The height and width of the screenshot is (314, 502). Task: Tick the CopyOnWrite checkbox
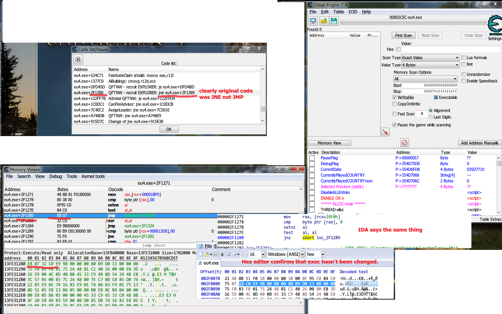point(395,104)
